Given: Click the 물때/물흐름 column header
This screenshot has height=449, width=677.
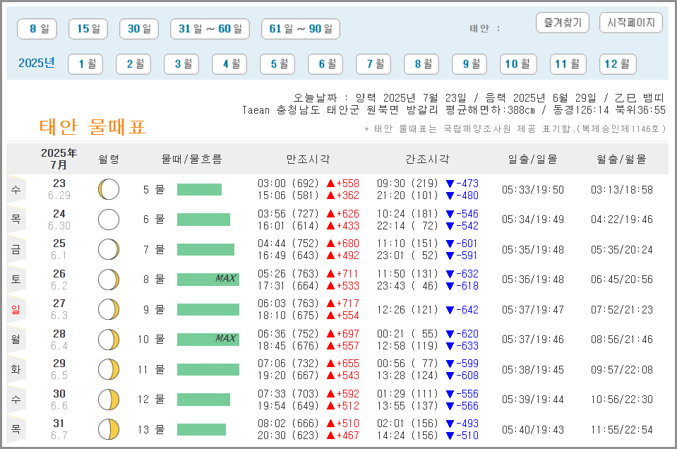Looking at the screenshot, I should pyautogui.click(x=192, y=160).
